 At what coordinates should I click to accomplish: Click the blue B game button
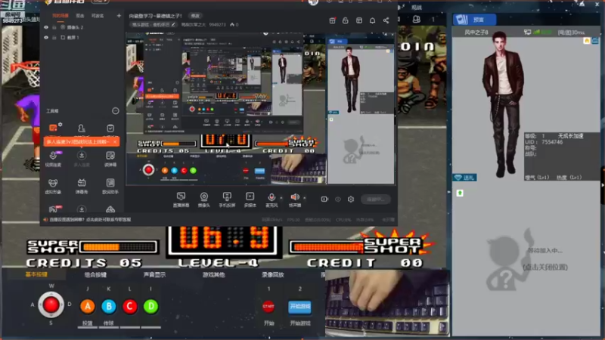coord(109,307)
